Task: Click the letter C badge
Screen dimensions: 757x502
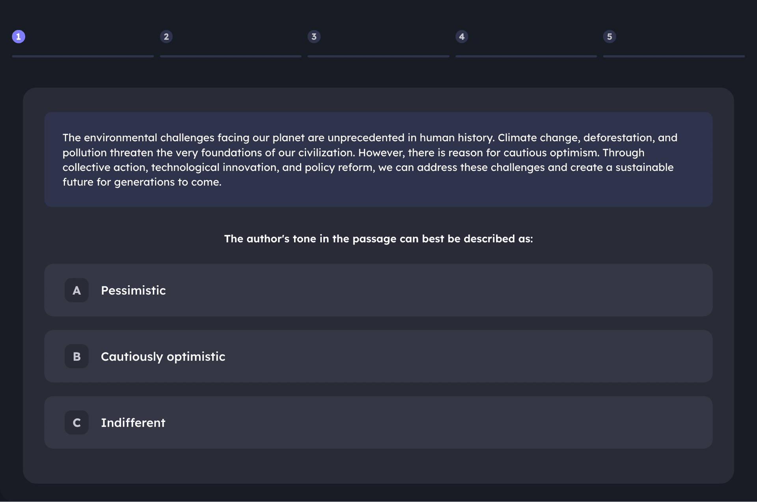Action: [76, 423]
